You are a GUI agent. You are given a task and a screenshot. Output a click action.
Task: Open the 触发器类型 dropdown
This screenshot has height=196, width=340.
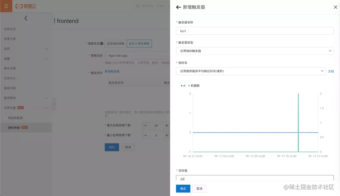pyautogui.click(x=255, y=51)
